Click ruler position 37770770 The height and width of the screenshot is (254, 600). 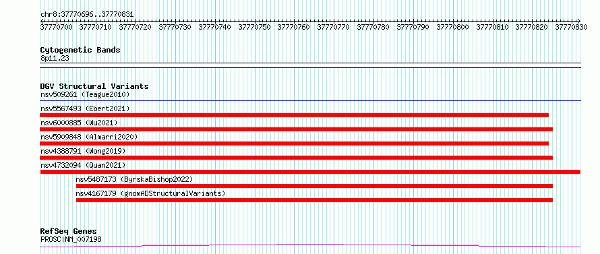(334, 27)
